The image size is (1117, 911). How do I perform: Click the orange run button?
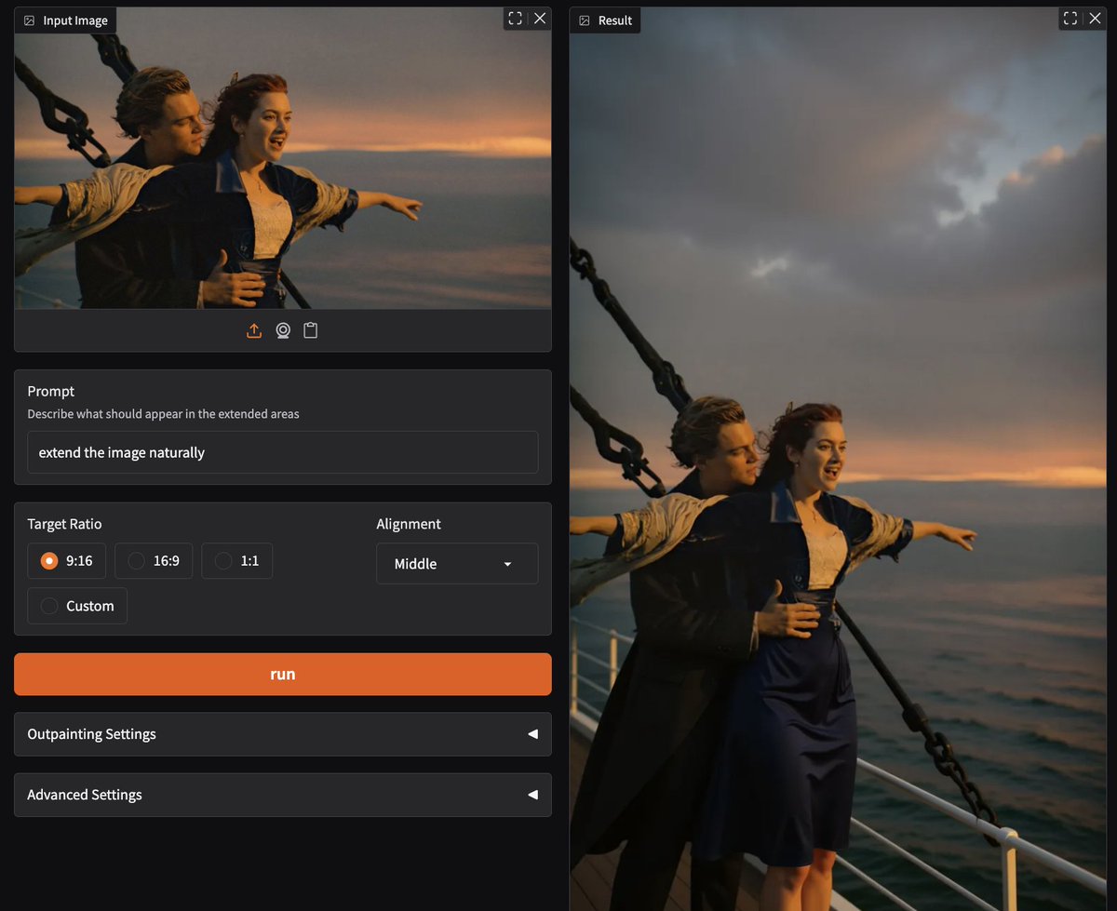(x=283, y=675)
